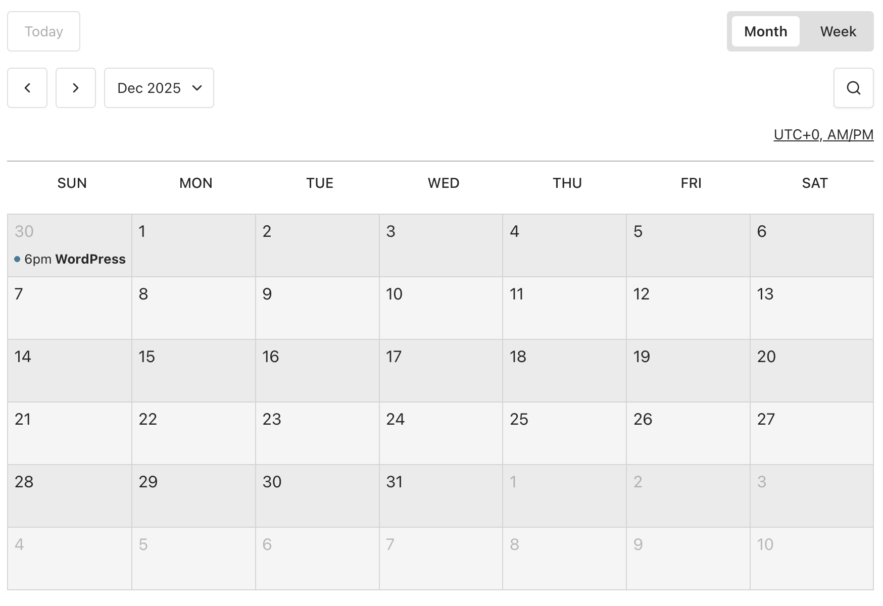Click the greyed-out January 10 cell
The image size is (883, 606).
pos(811,558)
